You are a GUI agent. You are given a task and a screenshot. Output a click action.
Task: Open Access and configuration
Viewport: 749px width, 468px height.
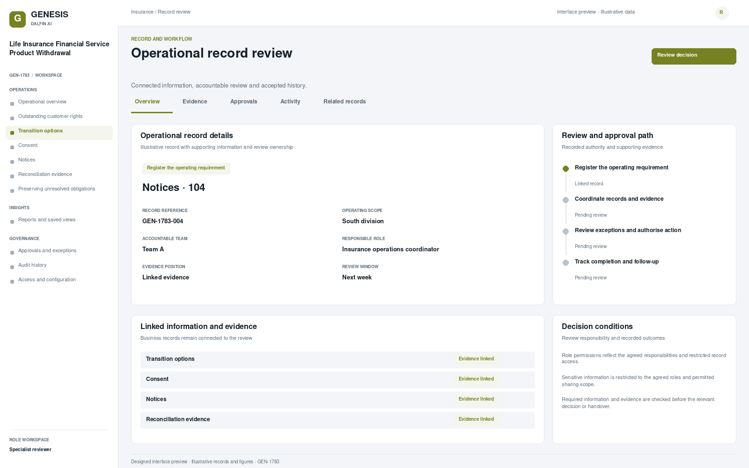tap(59, 280)
